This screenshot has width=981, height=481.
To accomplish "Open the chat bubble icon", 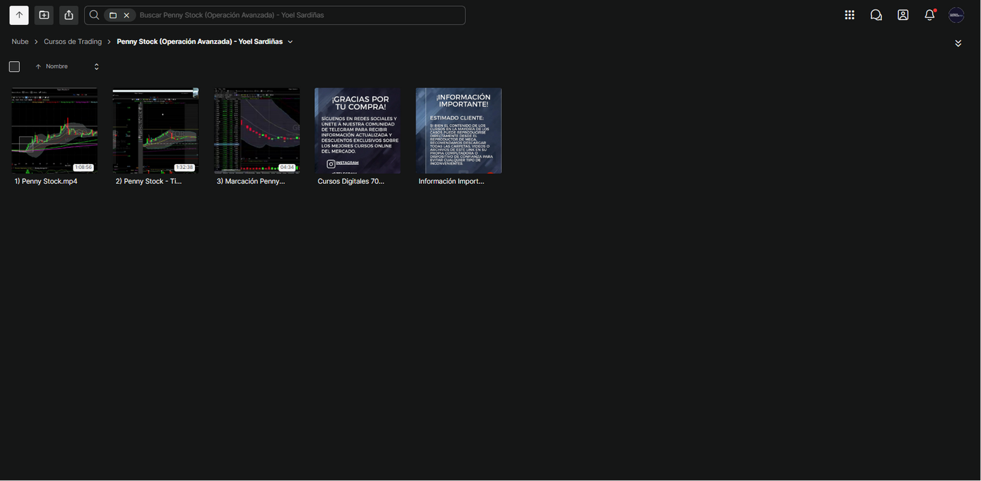I will (x=876, y=15).
